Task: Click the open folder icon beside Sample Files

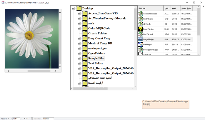Action: coord(85,58)
